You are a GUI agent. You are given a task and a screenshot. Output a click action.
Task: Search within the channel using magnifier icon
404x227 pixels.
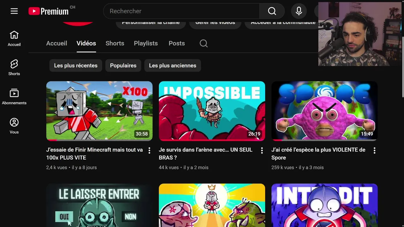click(x=204, y=43)
